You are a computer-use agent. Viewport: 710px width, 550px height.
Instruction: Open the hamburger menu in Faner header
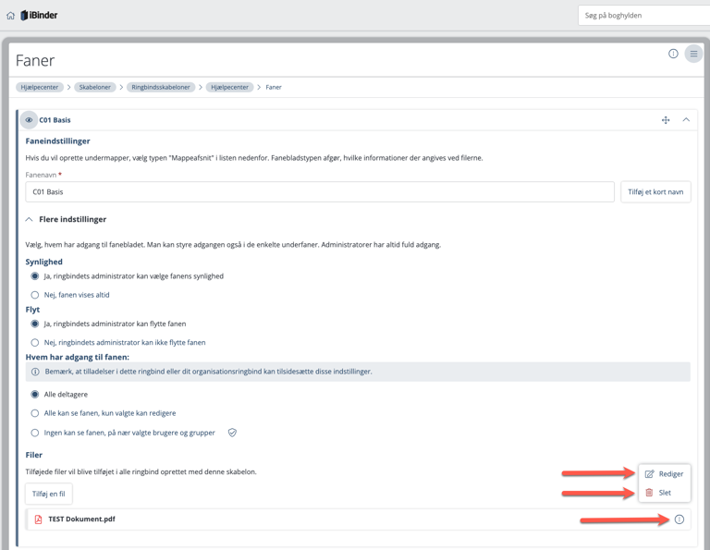tap(693, 54)
